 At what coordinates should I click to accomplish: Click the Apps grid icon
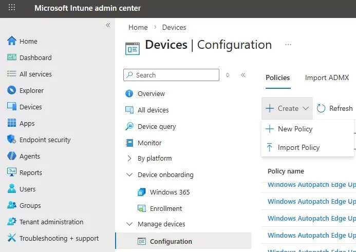tap(12, 123)
